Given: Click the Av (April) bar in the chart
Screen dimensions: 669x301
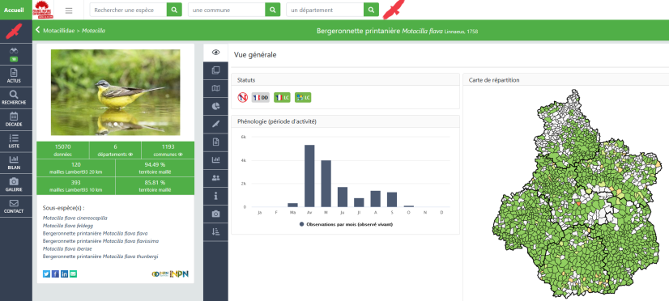Looking at the screenshot, I should tap(309, 176).
